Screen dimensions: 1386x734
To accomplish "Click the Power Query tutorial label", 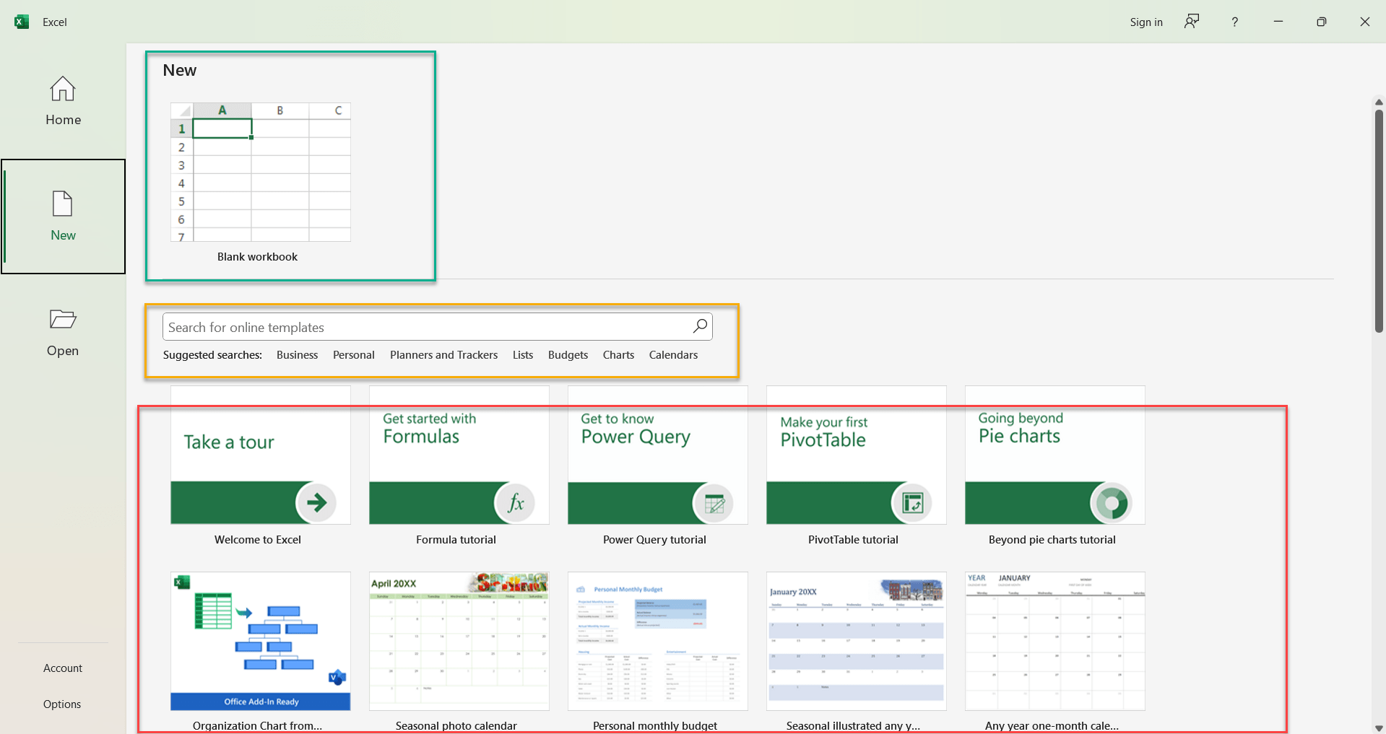I will (654, 540).
